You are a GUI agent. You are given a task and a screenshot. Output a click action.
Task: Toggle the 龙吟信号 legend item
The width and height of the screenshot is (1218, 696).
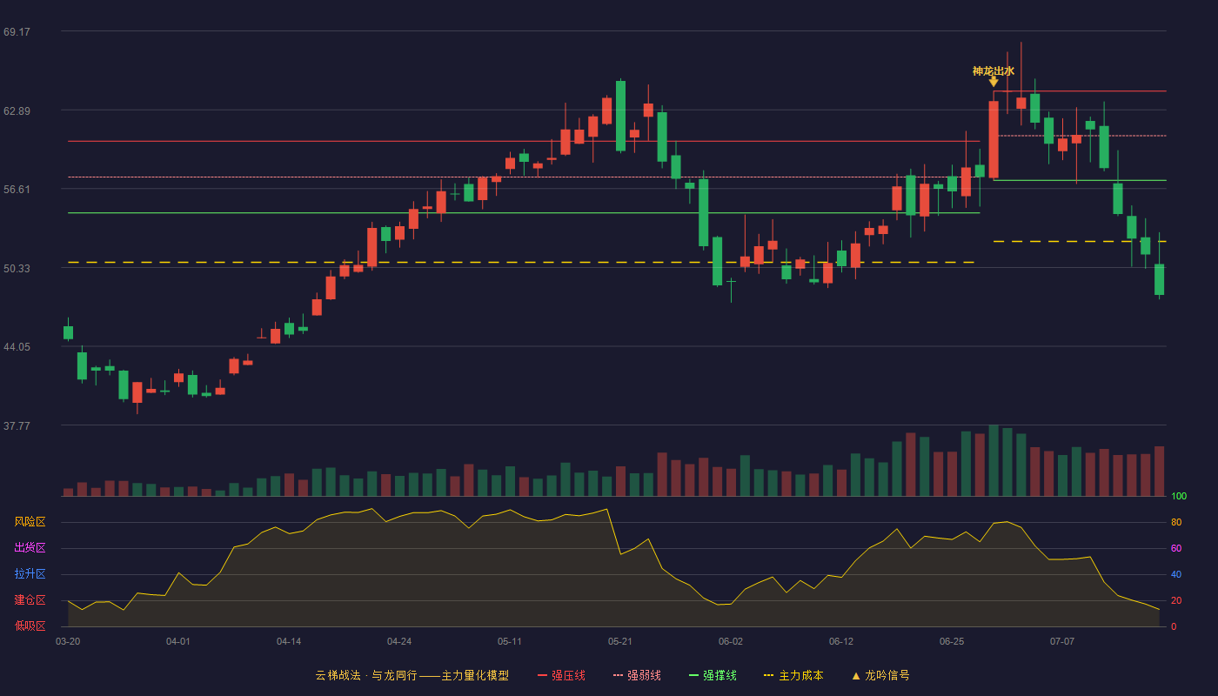point(880,675)
